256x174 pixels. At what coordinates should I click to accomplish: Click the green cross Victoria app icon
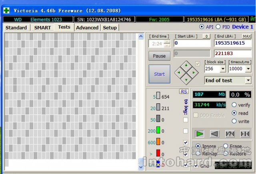tap(6, 11)
